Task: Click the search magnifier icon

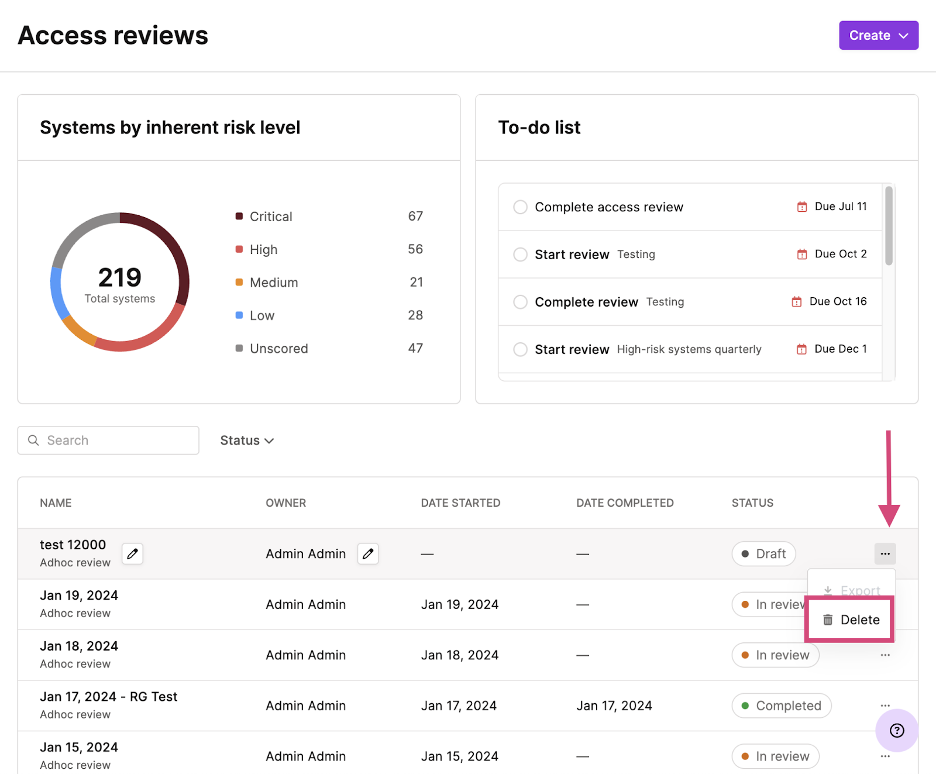Action: [x=33, y=440]
